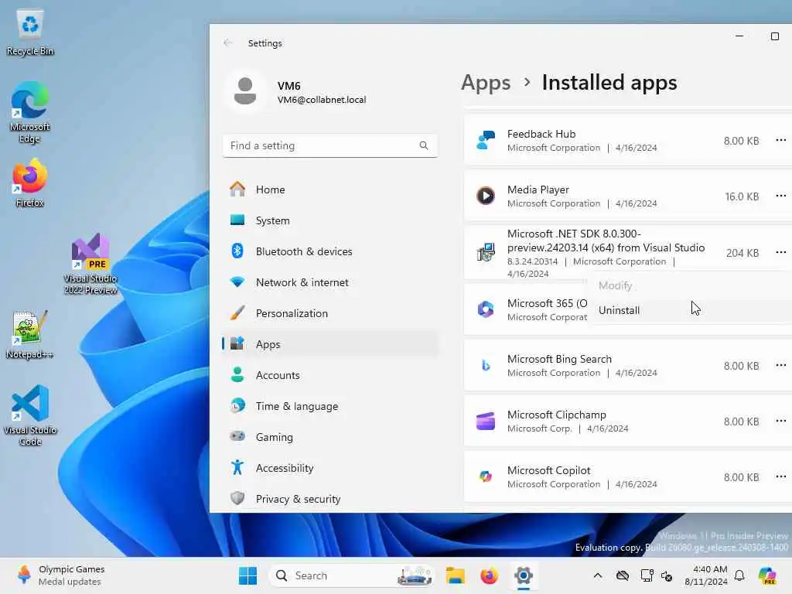Click the Settings gear taskbar icon
This screenshot has height=594, width=792.
524,575
